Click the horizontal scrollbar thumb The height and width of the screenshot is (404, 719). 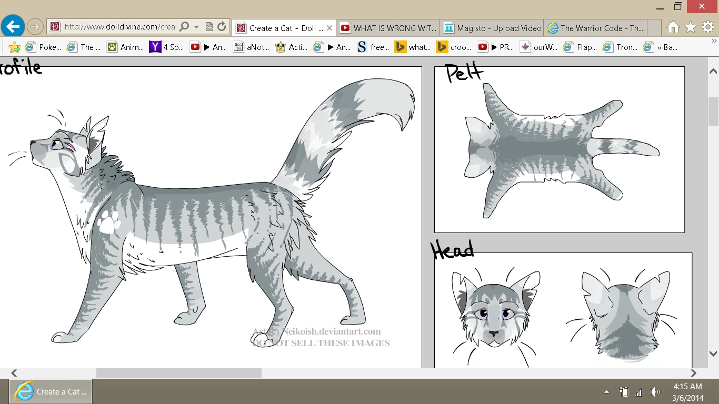[x=178, y=373]
